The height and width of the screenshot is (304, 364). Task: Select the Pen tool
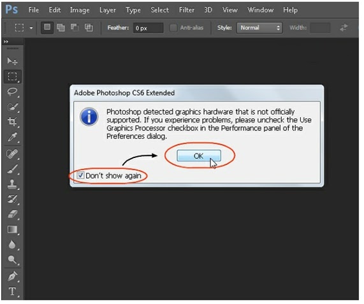(x=12, y=277)
